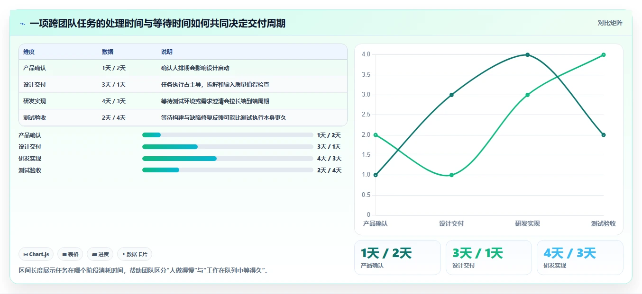Click light green chart point at 设计交付
Viewport: 642px width, 294px height.
(451, 175)
